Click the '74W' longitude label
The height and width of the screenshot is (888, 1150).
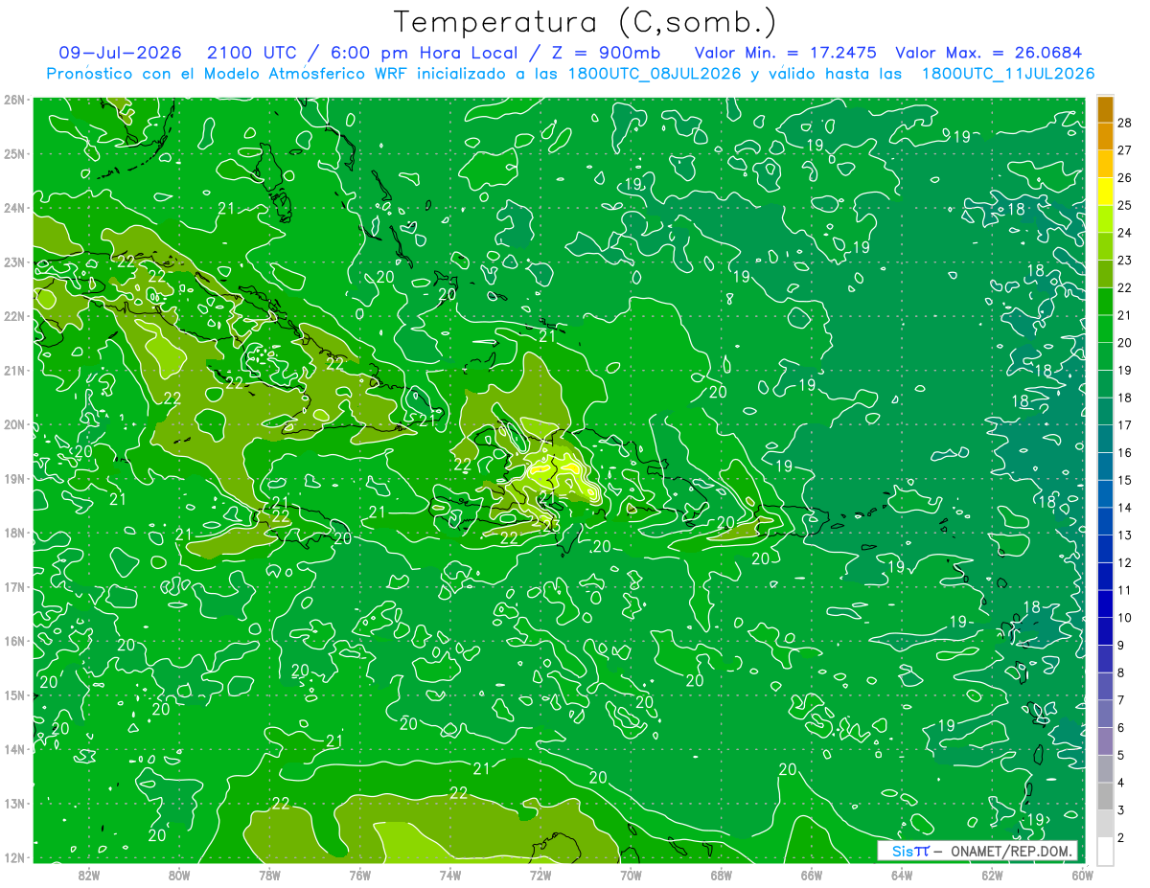(x=449, y=875)
